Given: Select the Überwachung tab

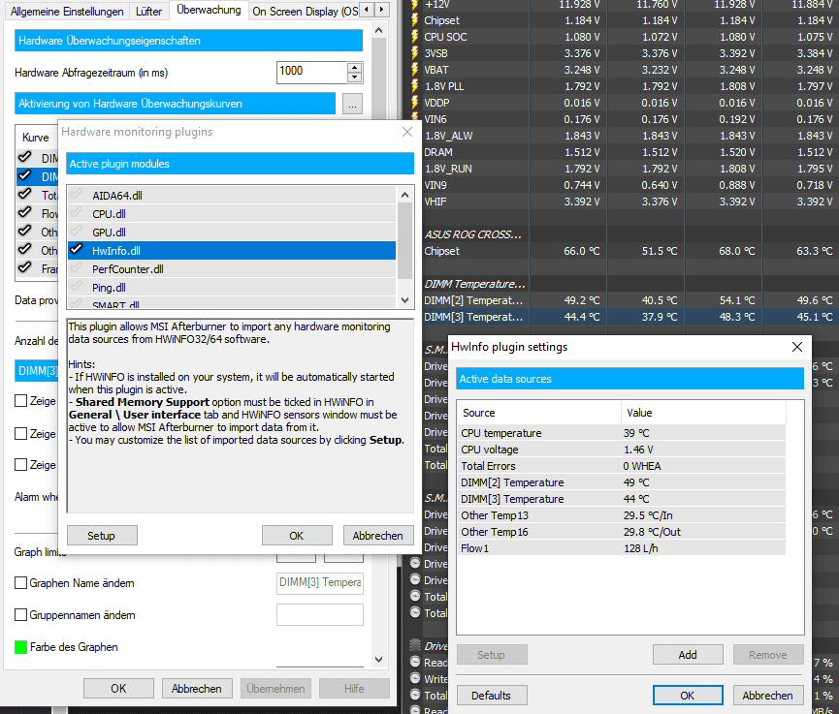Looking at the screenshot, I should coord(209,10).
